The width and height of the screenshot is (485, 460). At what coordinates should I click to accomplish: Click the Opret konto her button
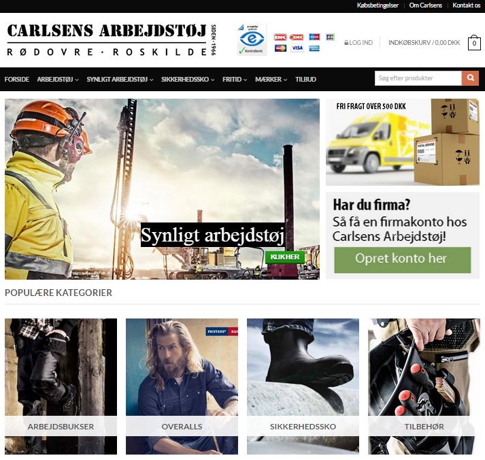coord(403,260)
